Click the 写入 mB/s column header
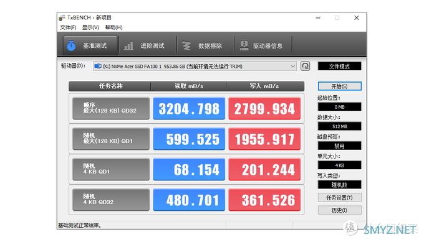 [x=265, y=86]
